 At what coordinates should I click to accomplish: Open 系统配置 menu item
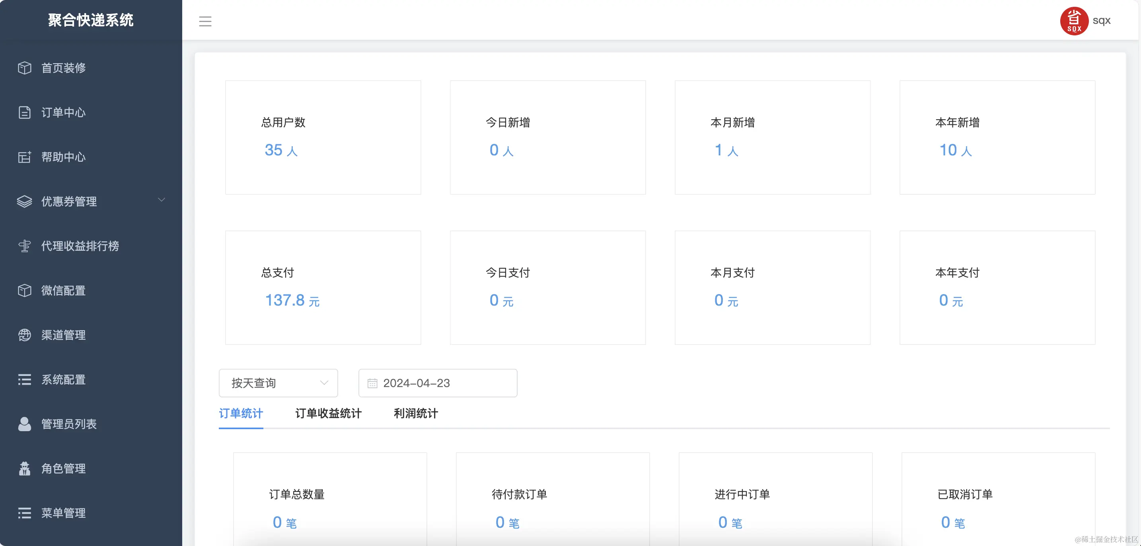[x=63, y=379]
